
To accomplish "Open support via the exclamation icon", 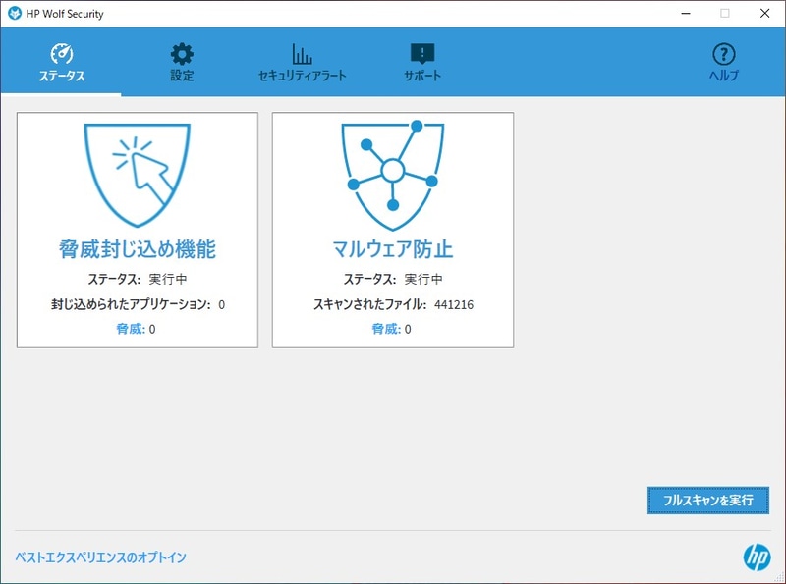I will click(x=421, y=54).
